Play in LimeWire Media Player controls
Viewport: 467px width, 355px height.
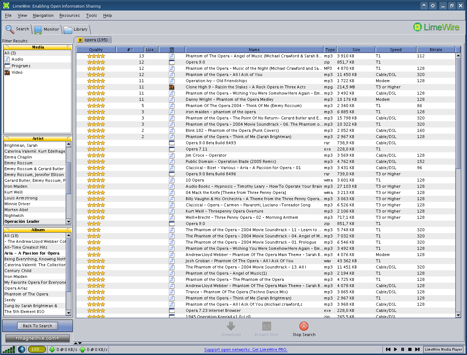395,350
